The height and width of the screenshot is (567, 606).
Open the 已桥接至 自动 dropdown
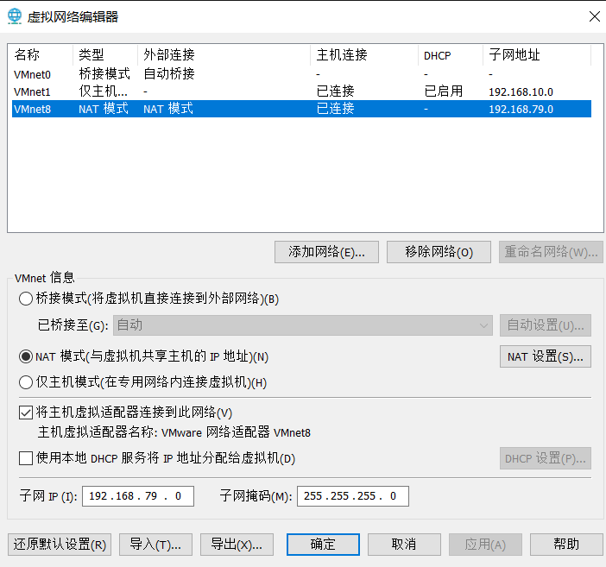(303, 325)
